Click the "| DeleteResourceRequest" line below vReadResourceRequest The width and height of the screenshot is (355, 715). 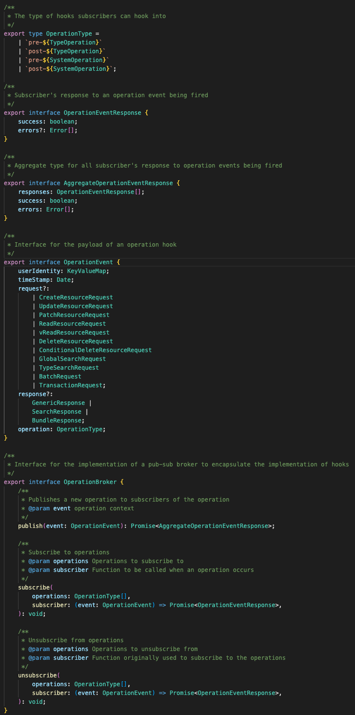(x=73, y=341)
